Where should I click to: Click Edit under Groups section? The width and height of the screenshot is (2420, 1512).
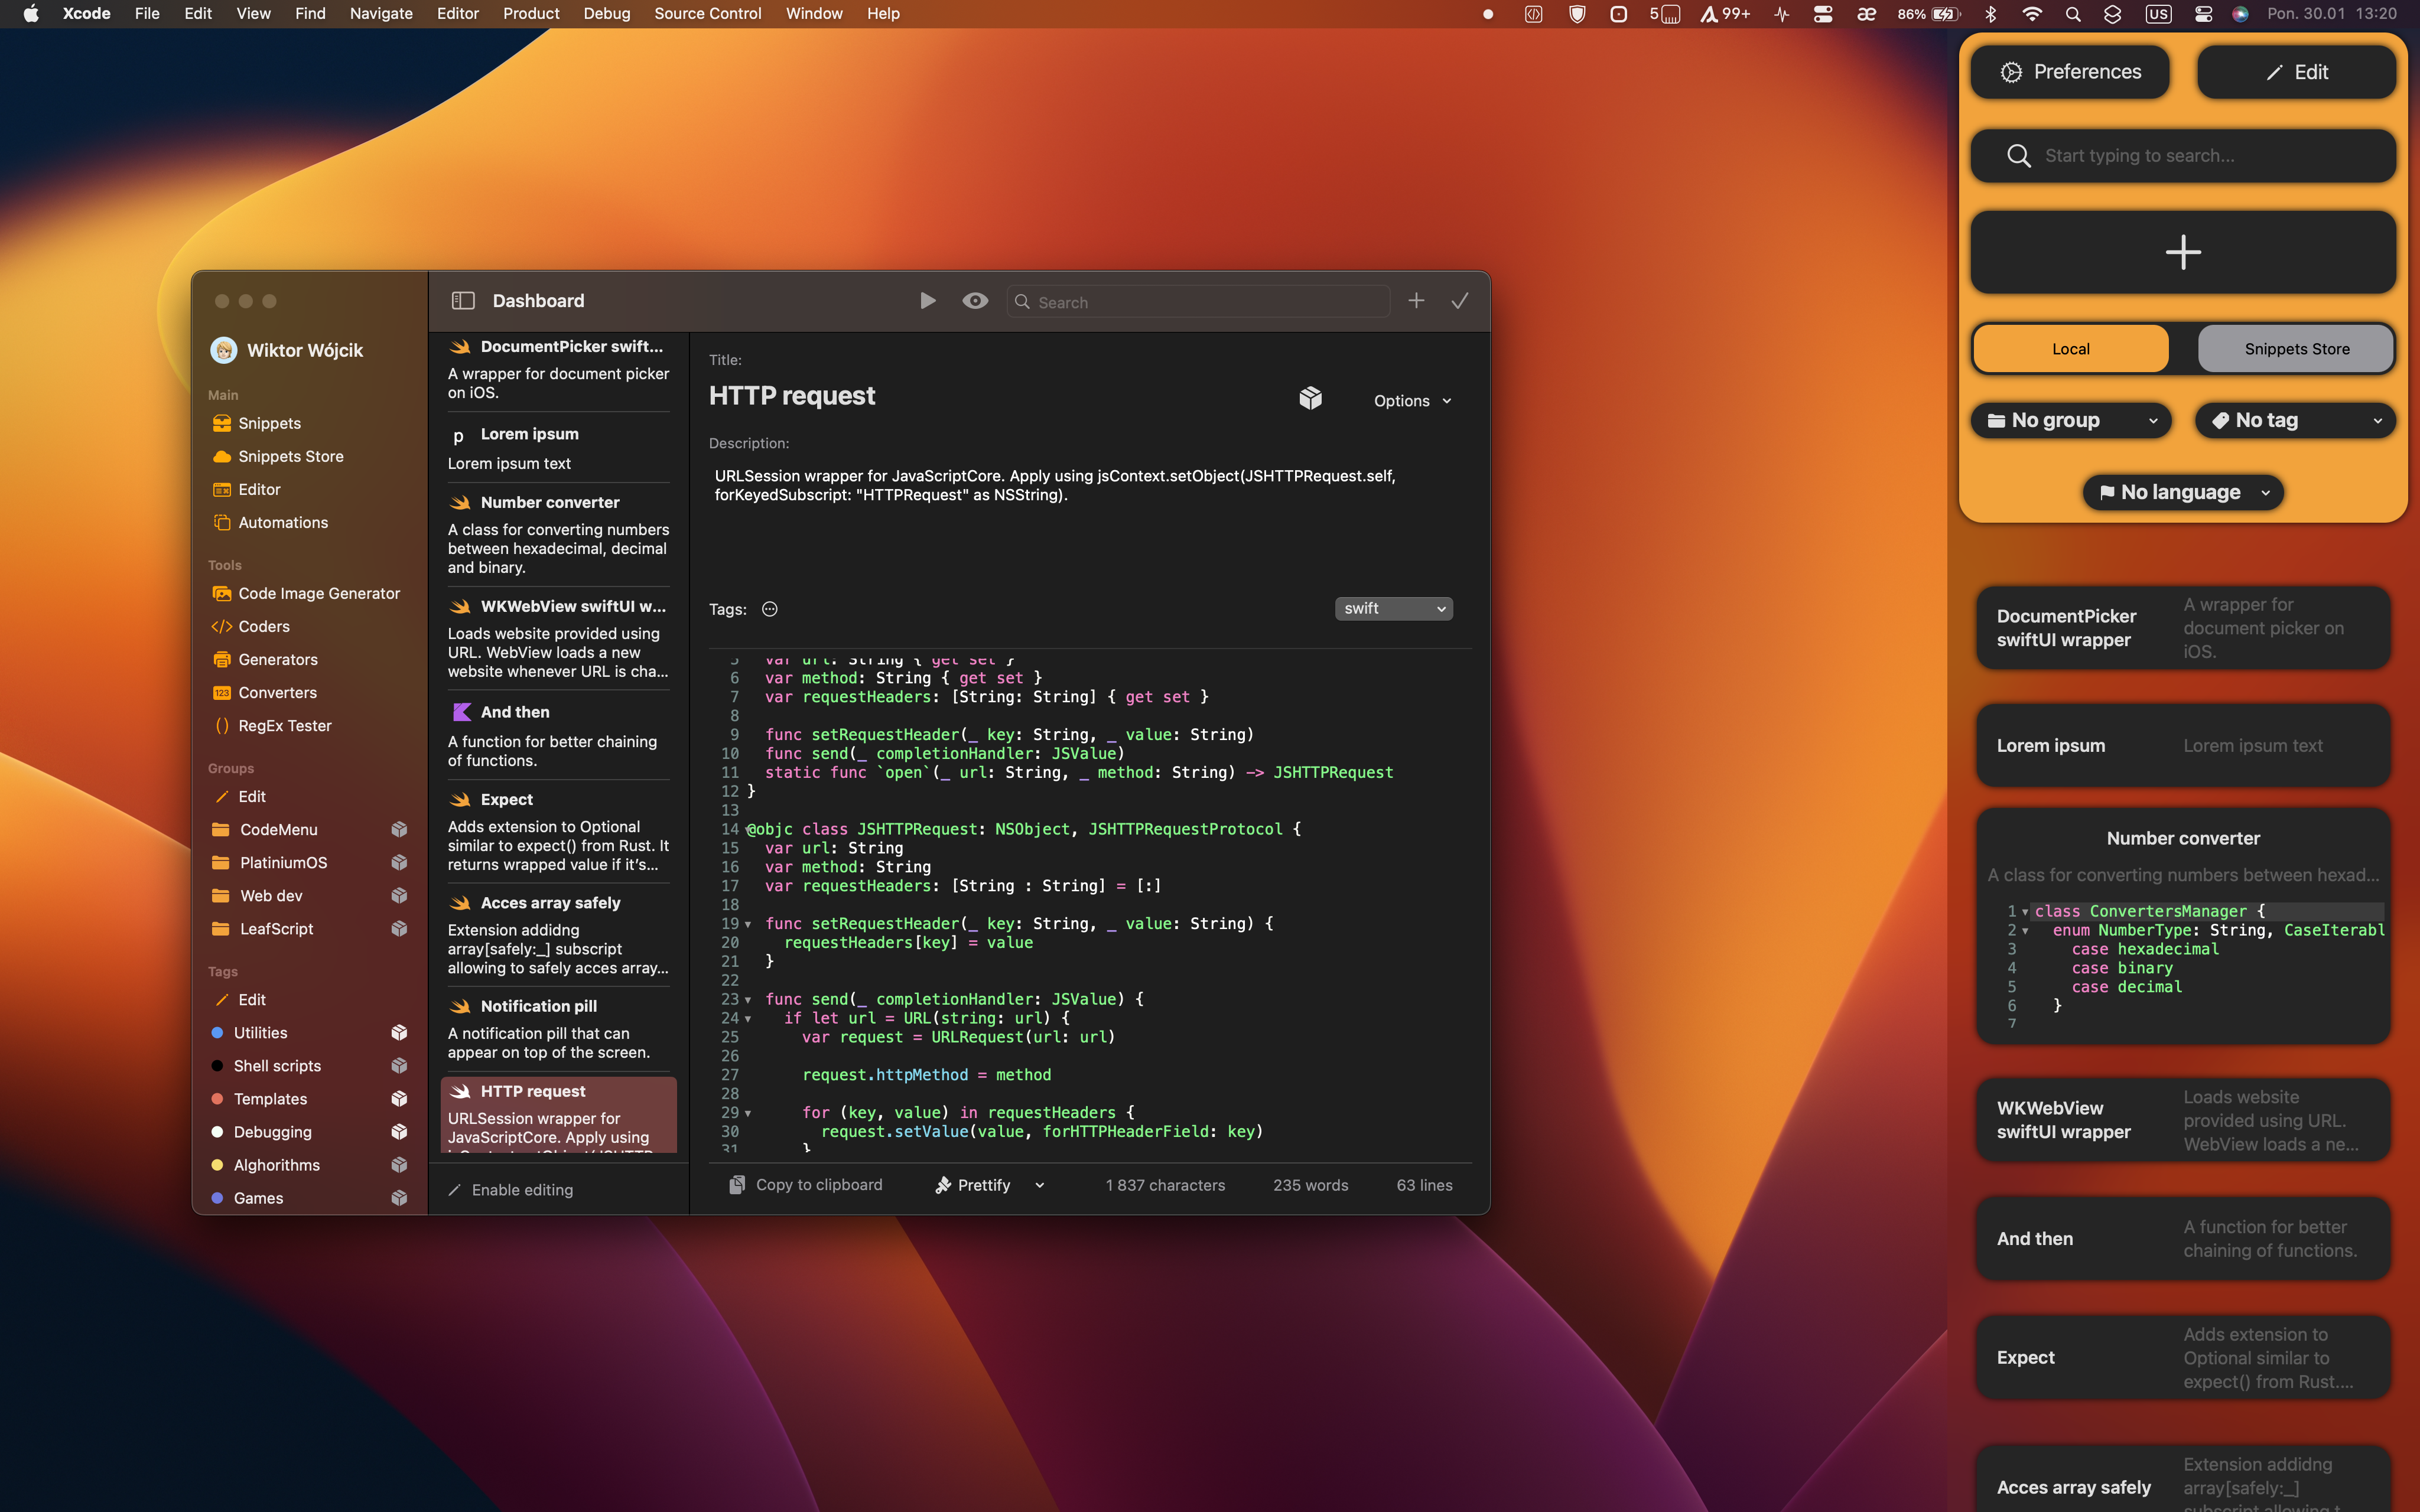240,796
